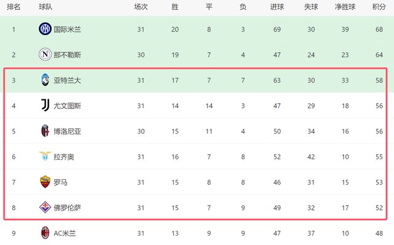Screen dimensions: 394x245
Task: Open 尤文图斯 team page link
Action: (x=67, y=106)
